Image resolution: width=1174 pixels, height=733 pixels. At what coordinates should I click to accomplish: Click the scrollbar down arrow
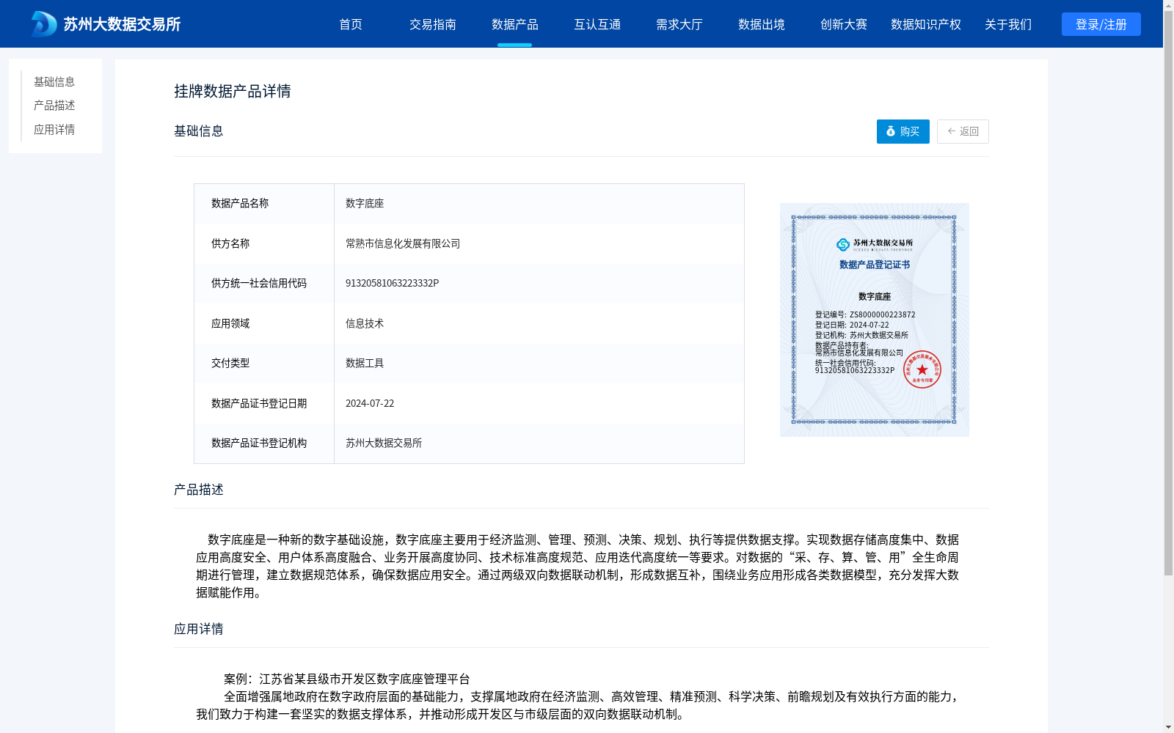pos(1168,727)
